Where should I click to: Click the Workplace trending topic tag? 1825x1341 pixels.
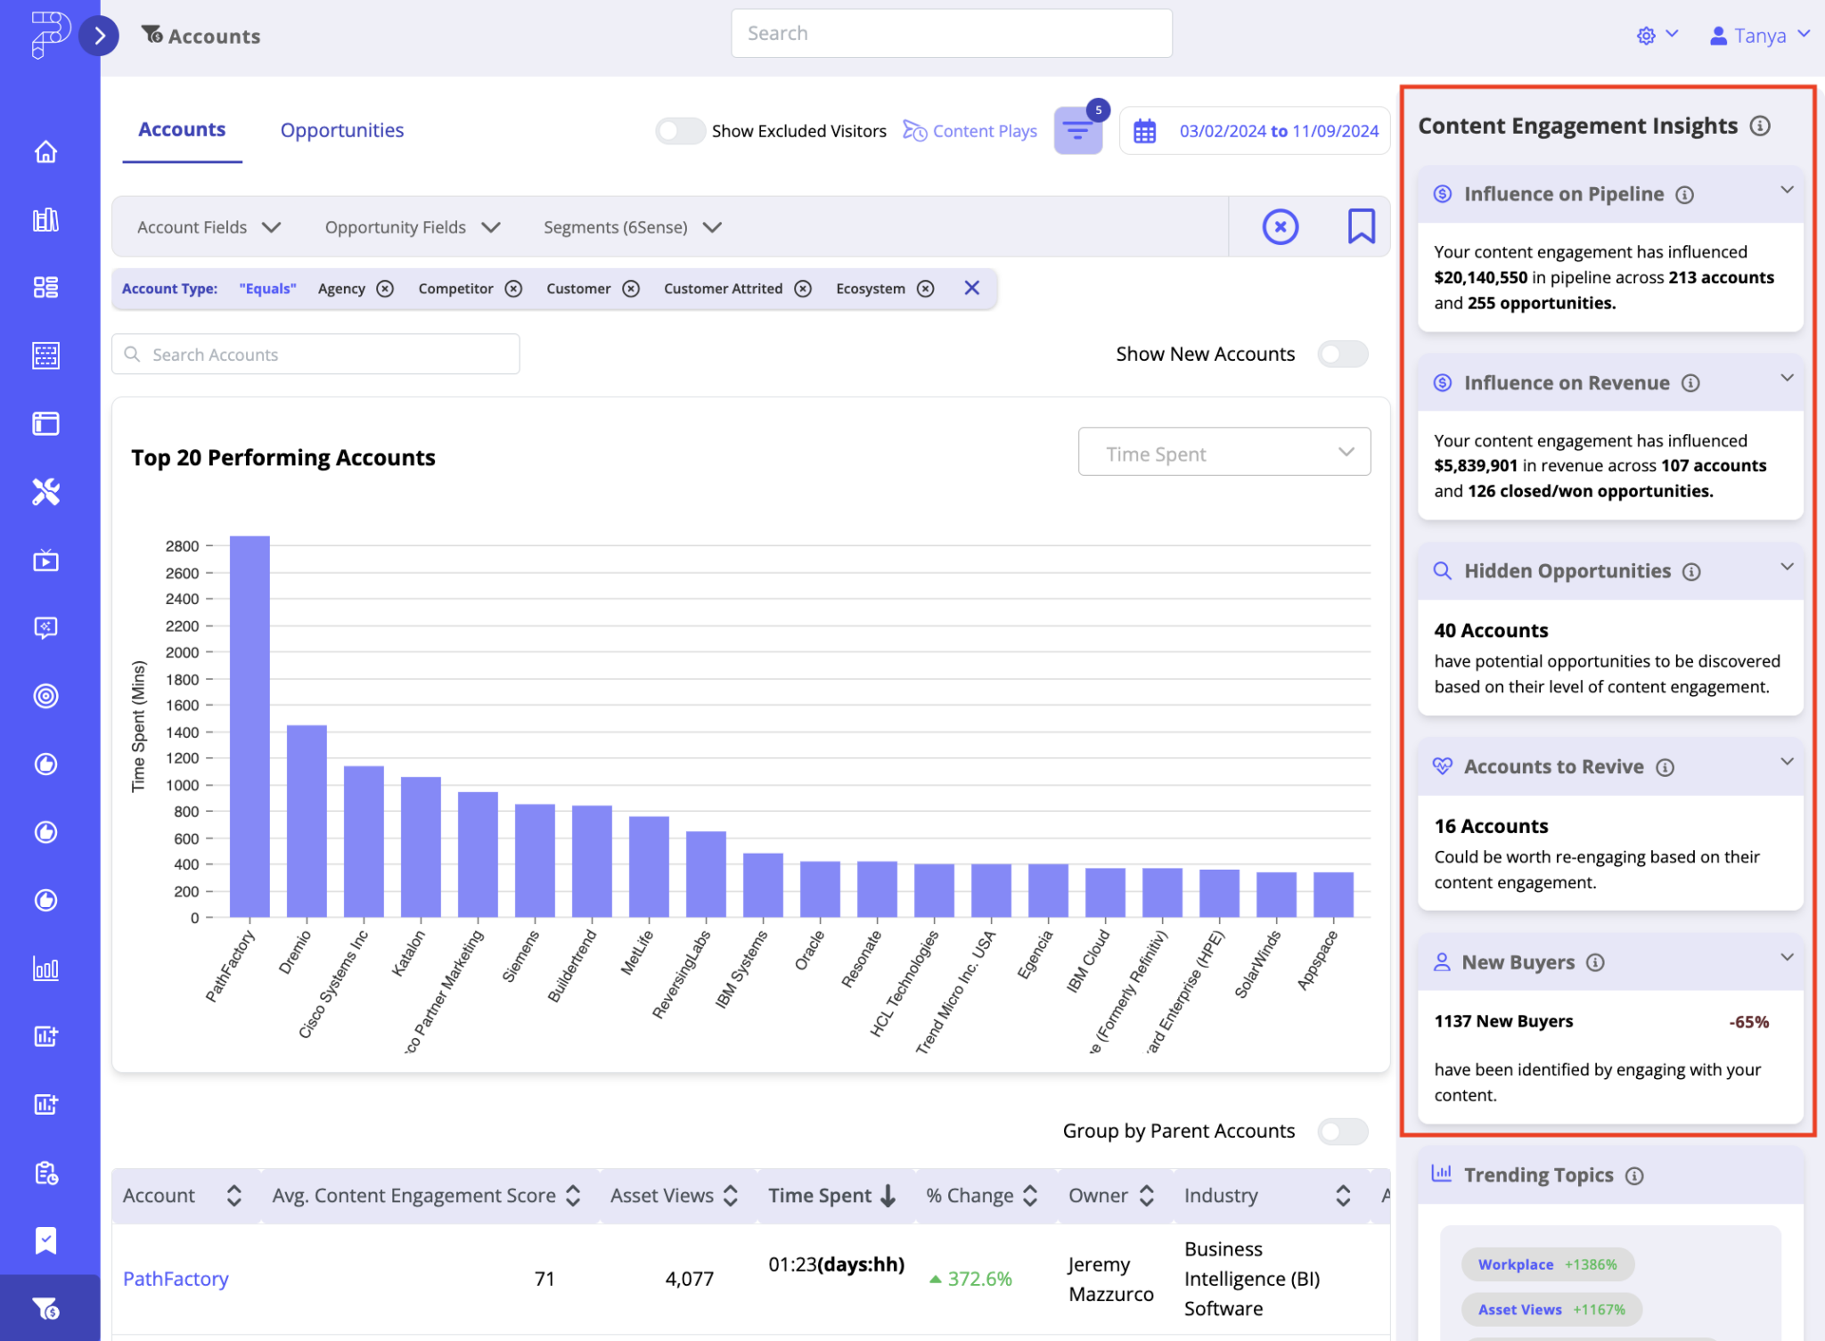pyautogui.click(x=1547, y=1264)
